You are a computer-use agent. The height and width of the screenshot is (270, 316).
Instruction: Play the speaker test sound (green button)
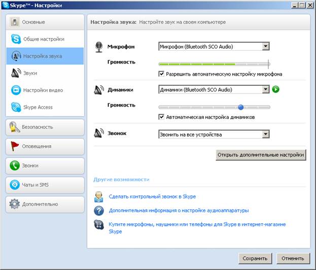(x=276, y=89)
